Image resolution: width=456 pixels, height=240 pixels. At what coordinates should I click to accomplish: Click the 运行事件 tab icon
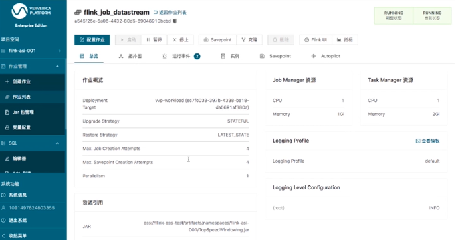(x=165, y=56)
